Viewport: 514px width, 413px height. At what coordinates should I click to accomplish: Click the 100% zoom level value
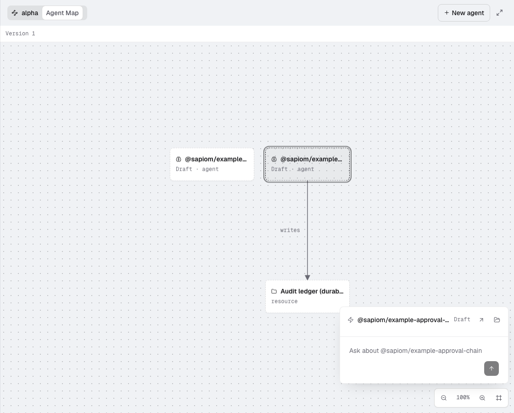pos(463,397)
